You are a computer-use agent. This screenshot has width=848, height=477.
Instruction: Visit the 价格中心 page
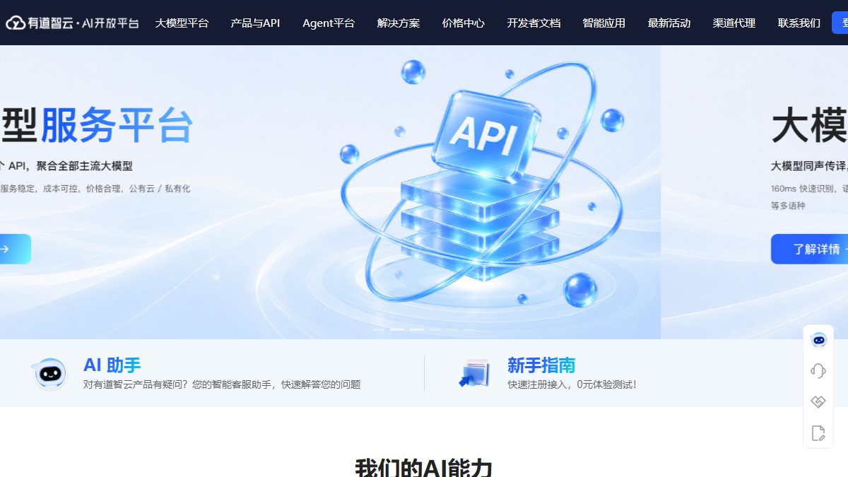click(464, 23)
